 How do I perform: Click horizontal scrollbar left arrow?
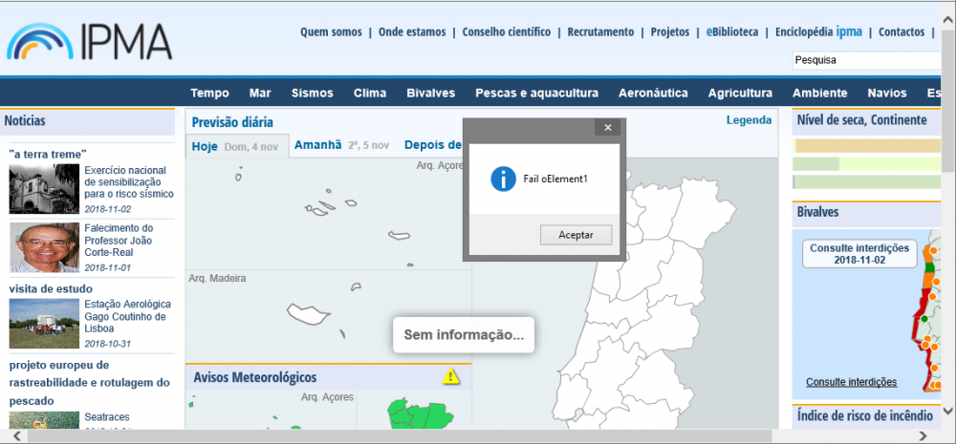(x=16, y=436)
